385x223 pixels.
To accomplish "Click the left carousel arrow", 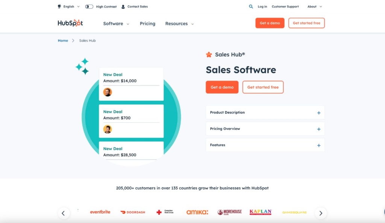I will (64, 213).
